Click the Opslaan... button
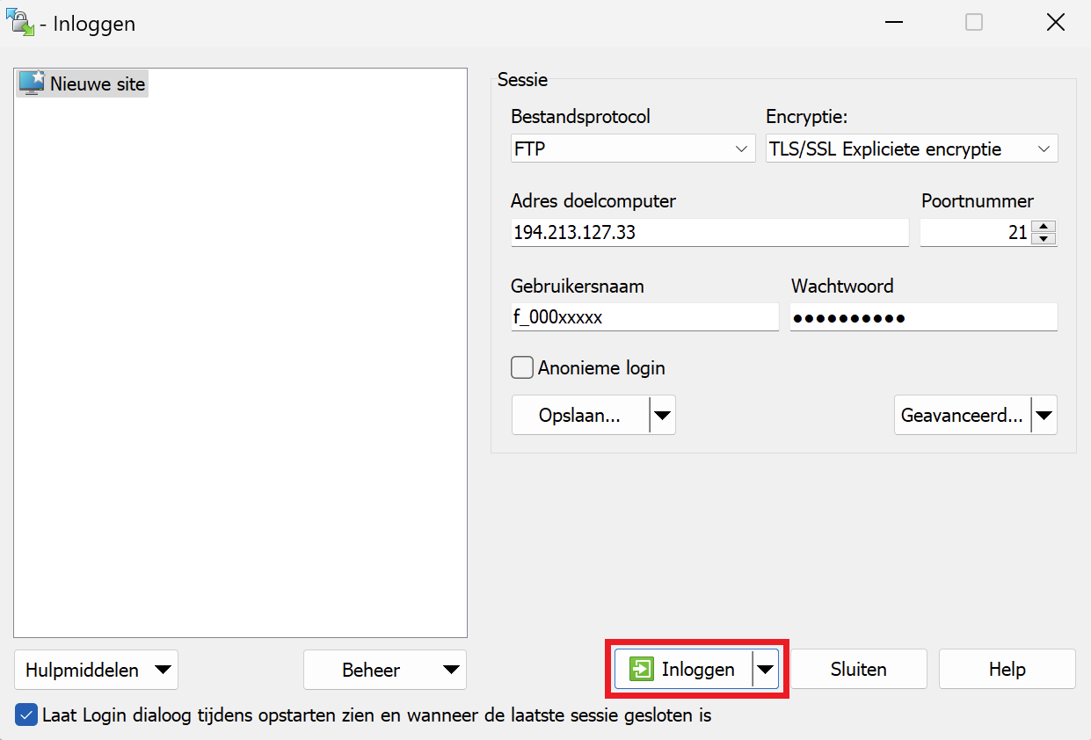Viewport: 1091px width, 740px height. [x=579, y=416]
